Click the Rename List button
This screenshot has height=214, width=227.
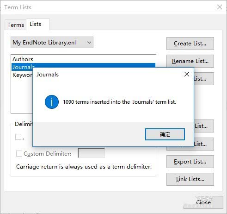tap(190, 61)
